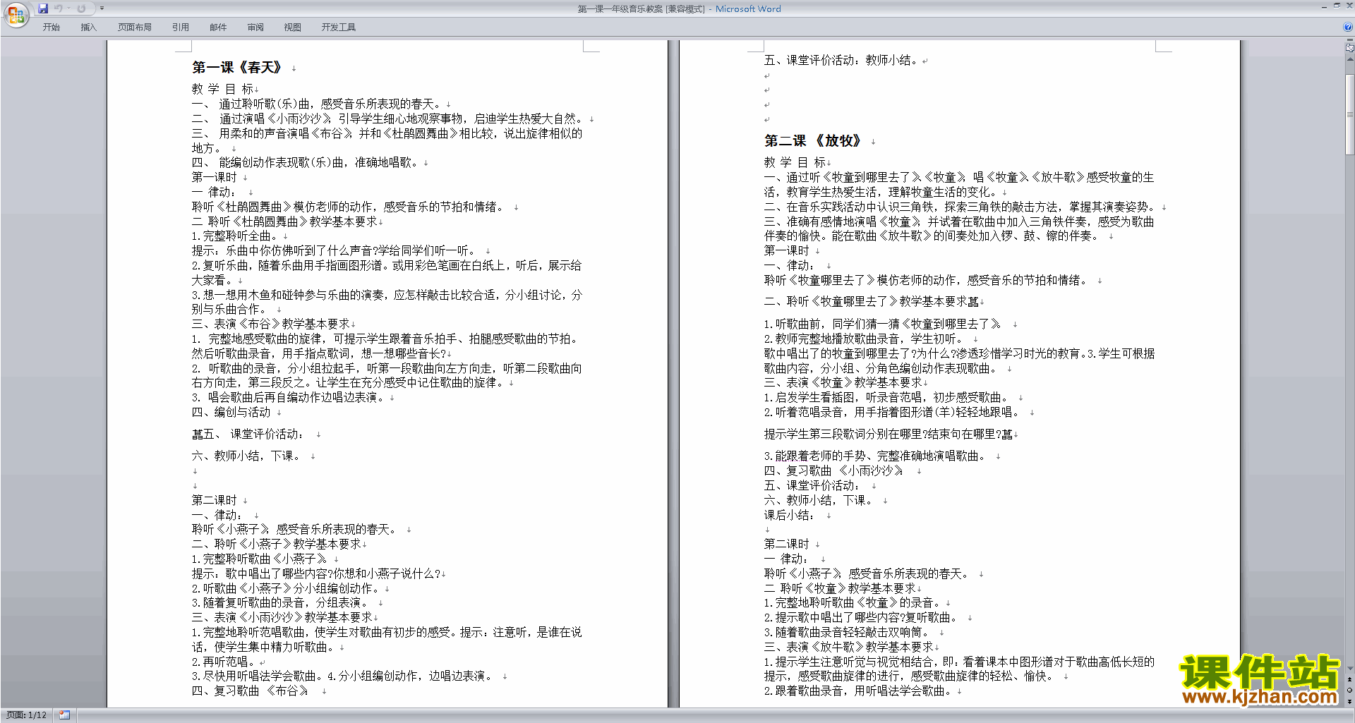Save the document with the floppy disk icon
Viewport: 1355px width, 723px height.
click(x=43, y=8)
